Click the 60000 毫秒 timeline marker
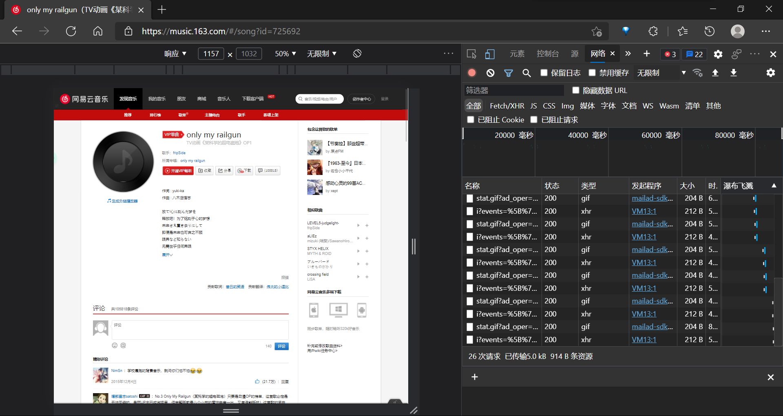This screenshot has width=783, height=416. pos(661,135)
